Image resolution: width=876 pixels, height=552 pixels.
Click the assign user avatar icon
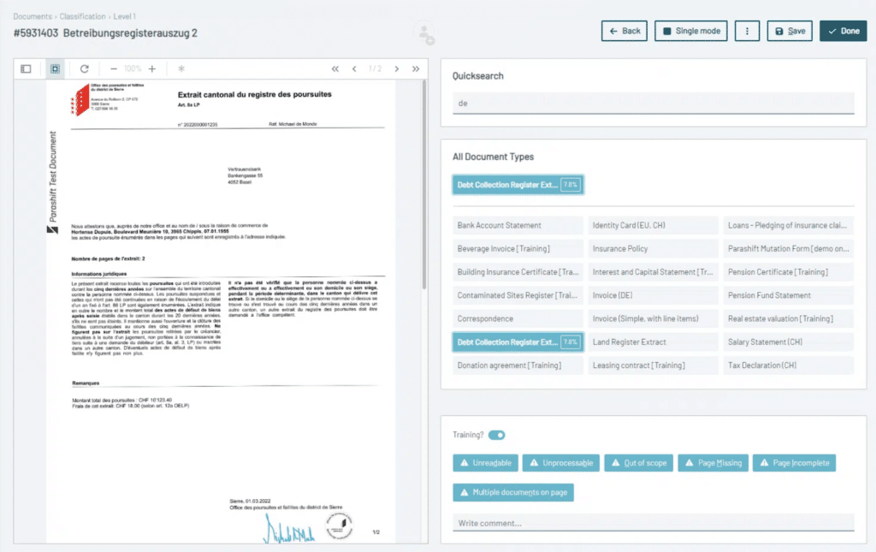tap(423, 33)
